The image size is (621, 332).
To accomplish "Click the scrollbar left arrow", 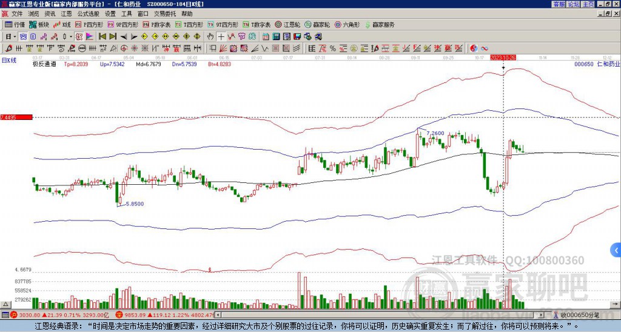I will 218,315.
